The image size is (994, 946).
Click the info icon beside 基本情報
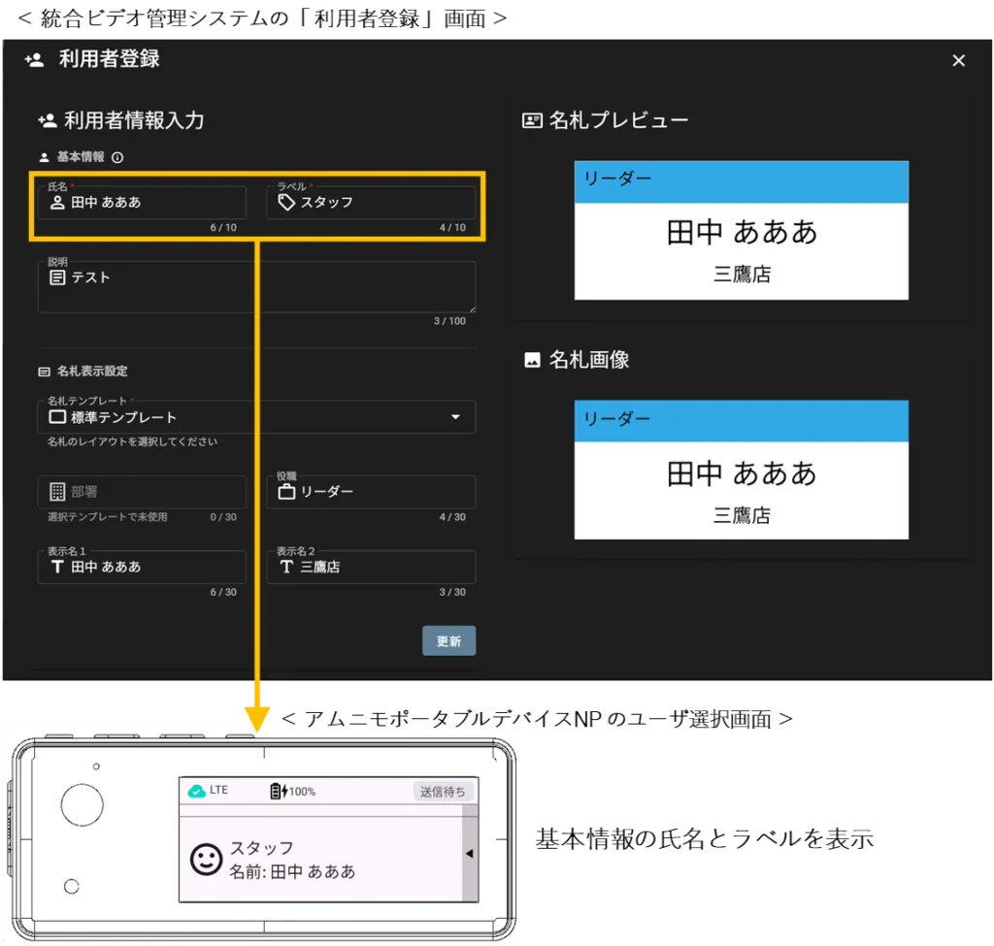[117, 157]
